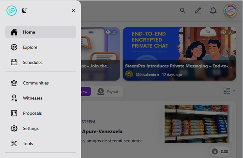This screenshot has width=243, height=158.
Task: Select the Home house icon
Action: click(14, 32)
